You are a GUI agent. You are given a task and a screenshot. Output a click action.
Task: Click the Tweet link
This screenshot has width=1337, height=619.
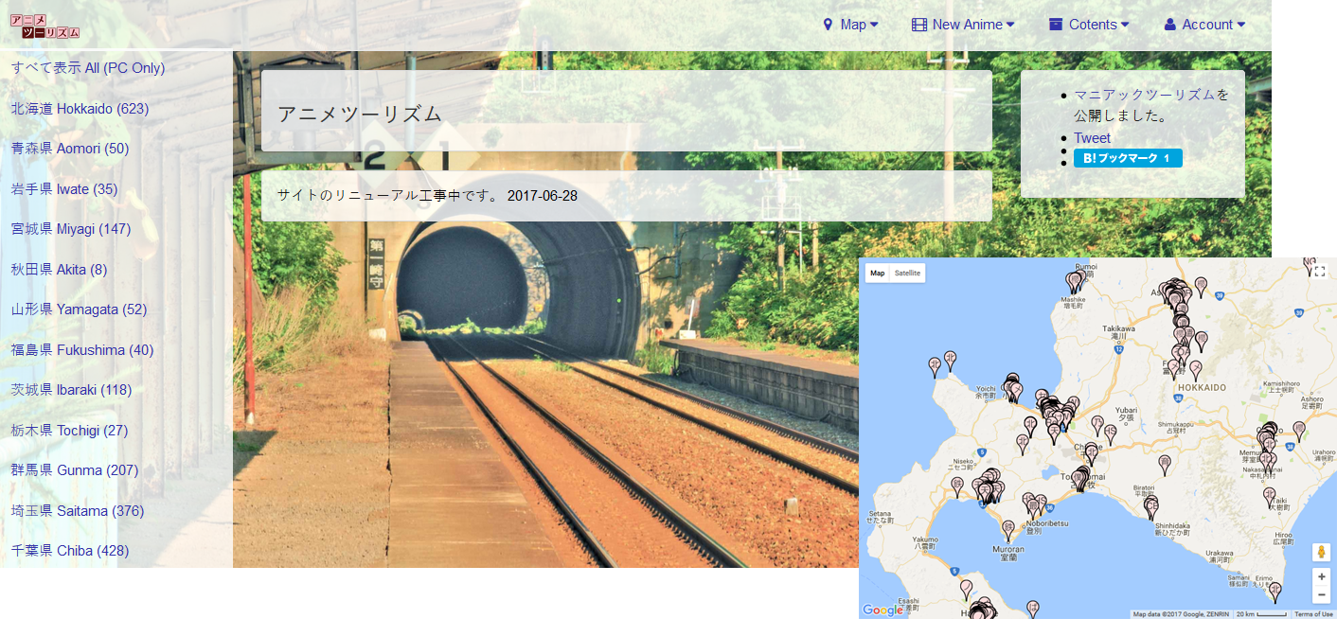tap(1092, 138)
